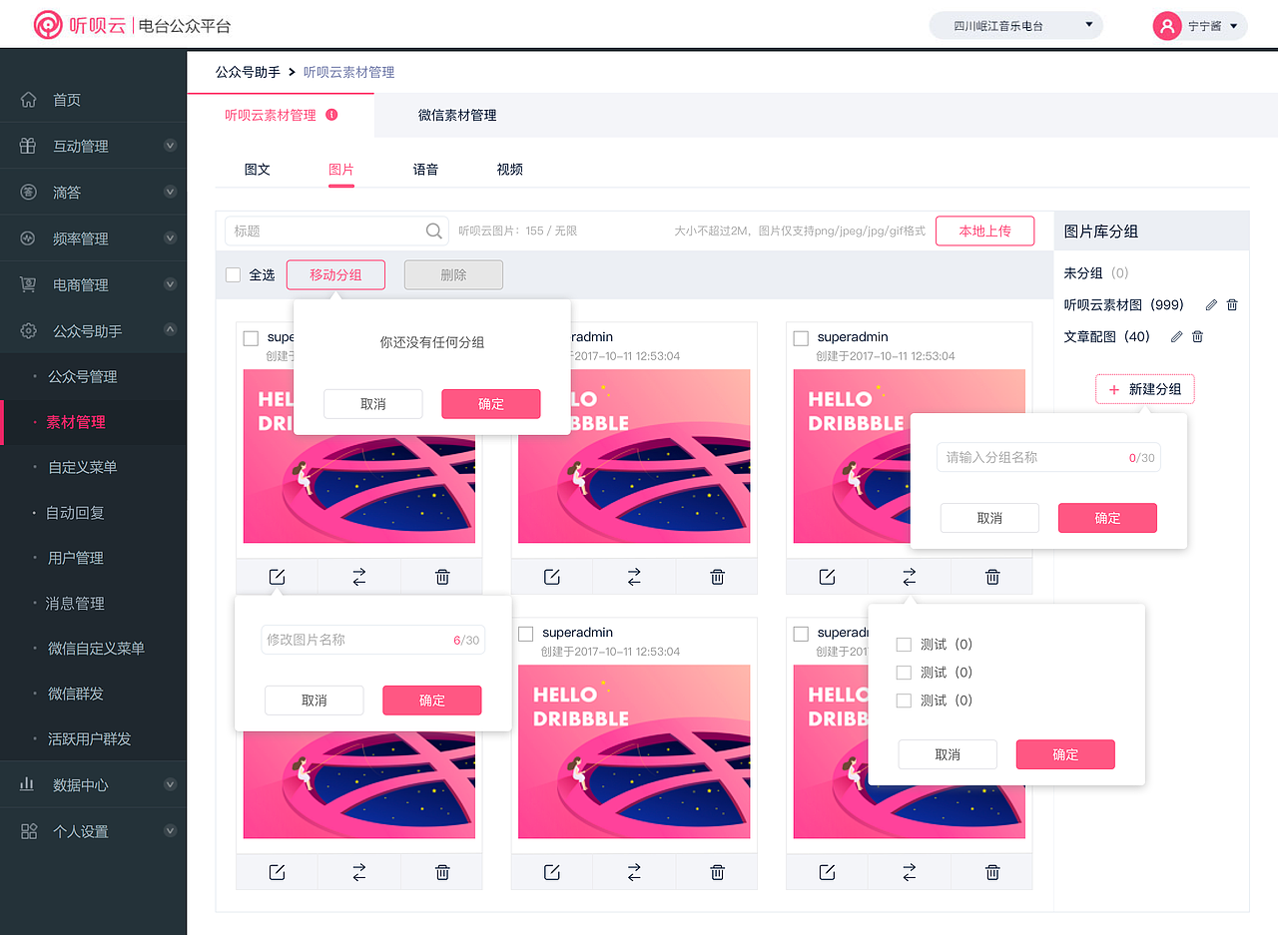Click the bar chart icon beside 数据中心

click(28, 784)
